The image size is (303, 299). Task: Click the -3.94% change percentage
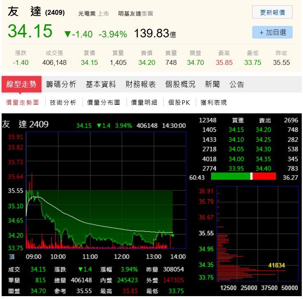click(x=113, y=34)
